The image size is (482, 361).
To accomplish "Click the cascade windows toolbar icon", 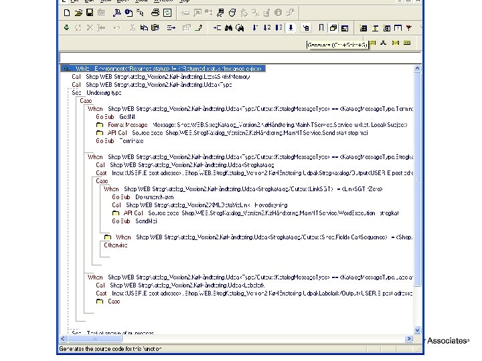I will pos(333,28).
